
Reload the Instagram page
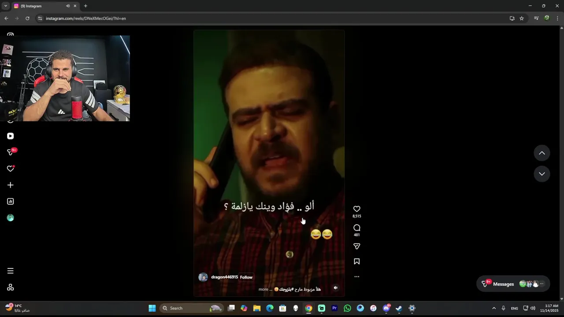27,18
